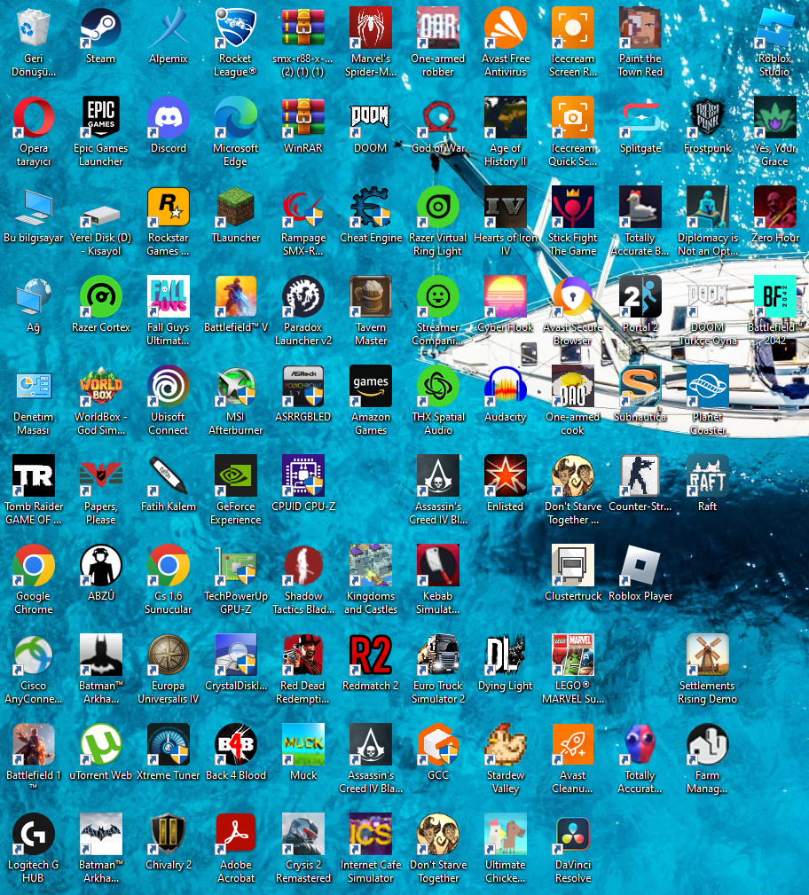Screen dimensions: 809x895
Task: Click the Battlefield 2042 icon
Action: (774, 297)
